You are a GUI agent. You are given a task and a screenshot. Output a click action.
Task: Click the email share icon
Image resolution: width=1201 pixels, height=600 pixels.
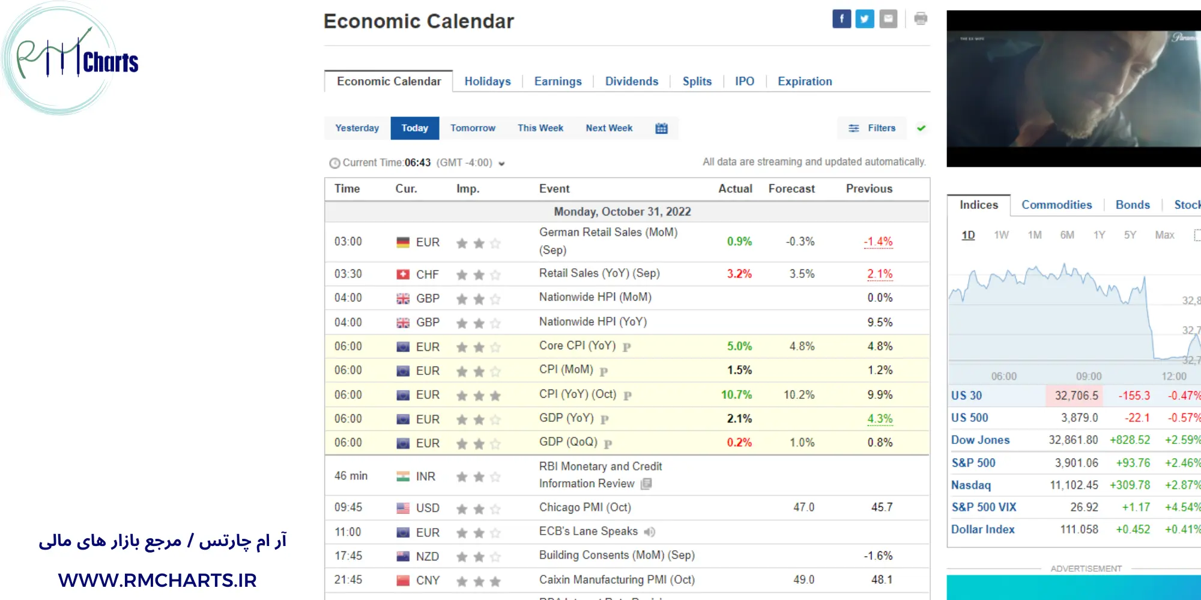(x=888, y=19)
